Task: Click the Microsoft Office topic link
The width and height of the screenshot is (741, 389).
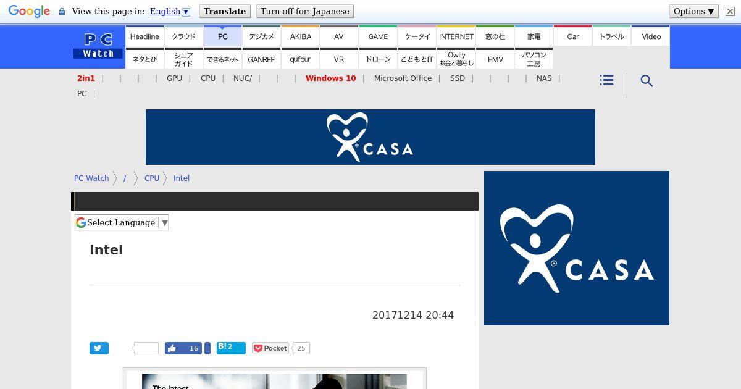Action: [x=403, y=78]
